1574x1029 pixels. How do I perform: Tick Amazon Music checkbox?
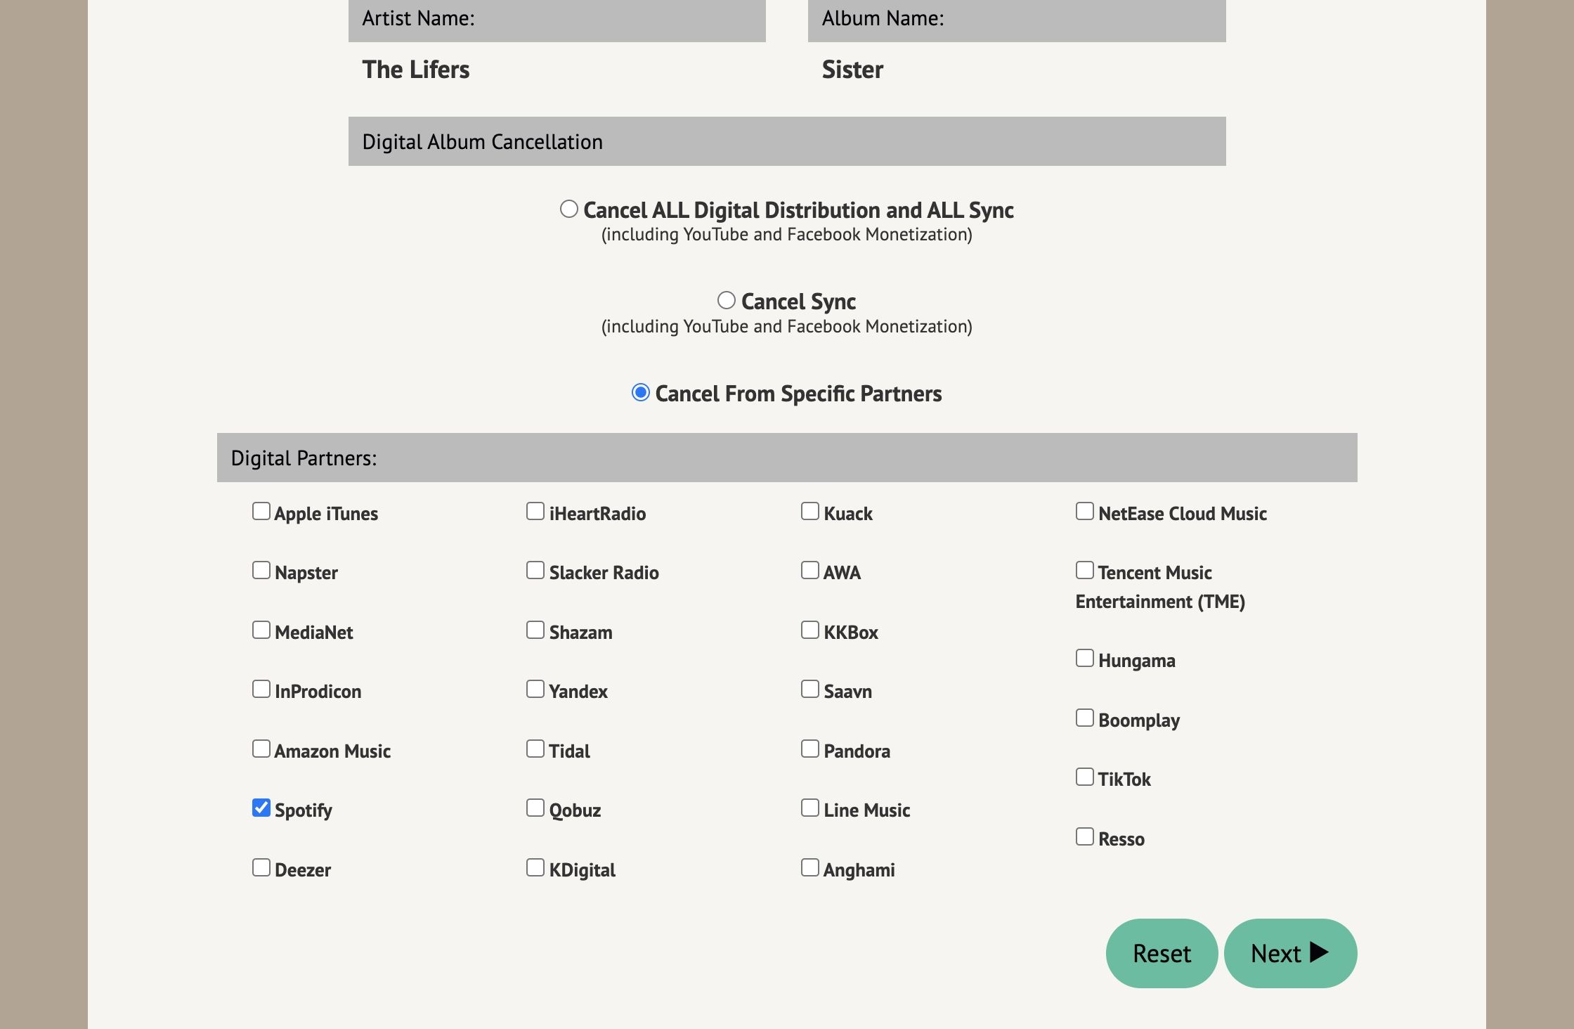pos(261,749)
